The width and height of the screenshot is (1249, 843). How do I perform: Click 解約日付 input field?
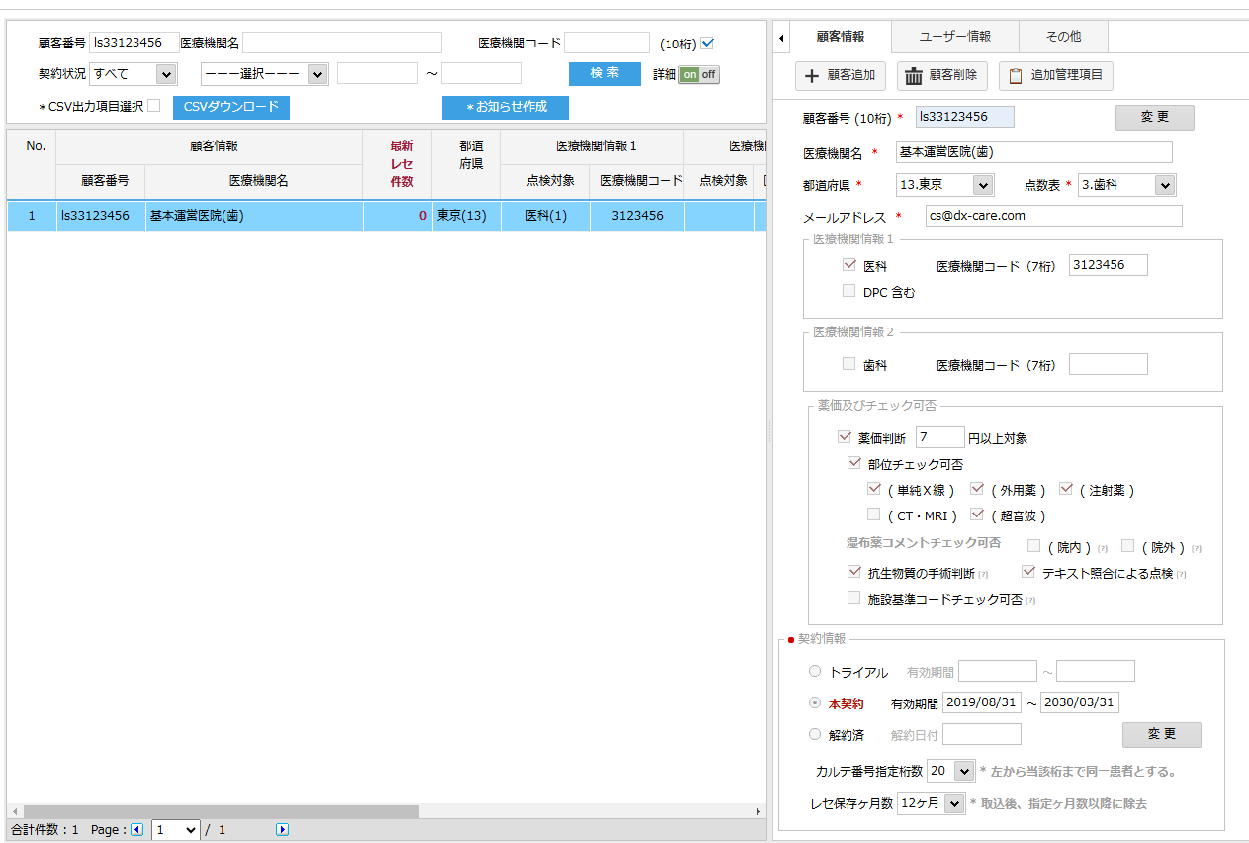coord(982,734)
